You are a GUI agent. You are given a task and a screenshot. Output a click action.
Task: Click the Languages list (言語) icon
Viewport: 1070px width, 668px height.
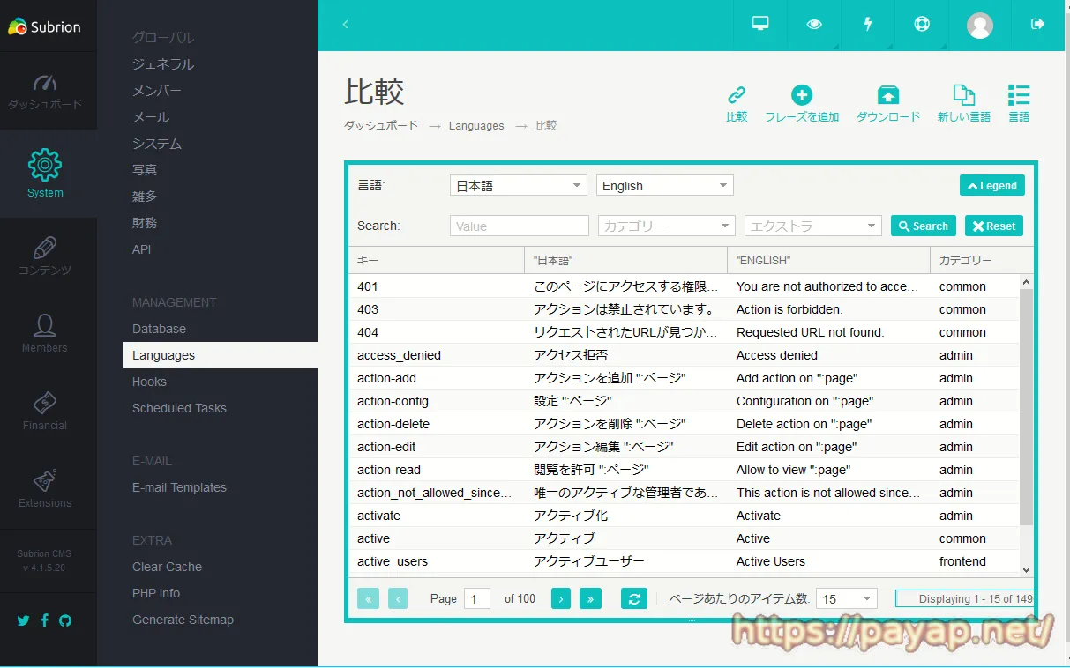1019,96
